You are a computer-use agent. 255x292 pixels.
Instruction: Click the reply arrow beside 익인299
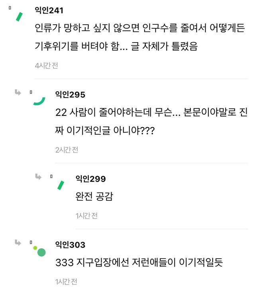38,176
